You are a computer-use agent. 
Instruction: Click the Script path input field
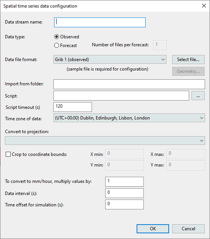coord(121,96)
